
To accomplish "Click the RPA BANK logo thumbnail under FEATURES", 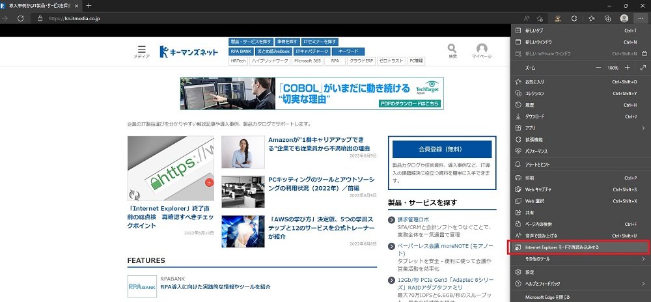I will pyautogui.click(x=142, y=286).
